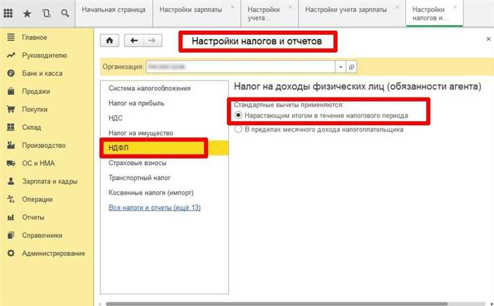Click the Home button in form toolbar
The width and height of the screenshot is (494, 306).
(x=109, y=41)
